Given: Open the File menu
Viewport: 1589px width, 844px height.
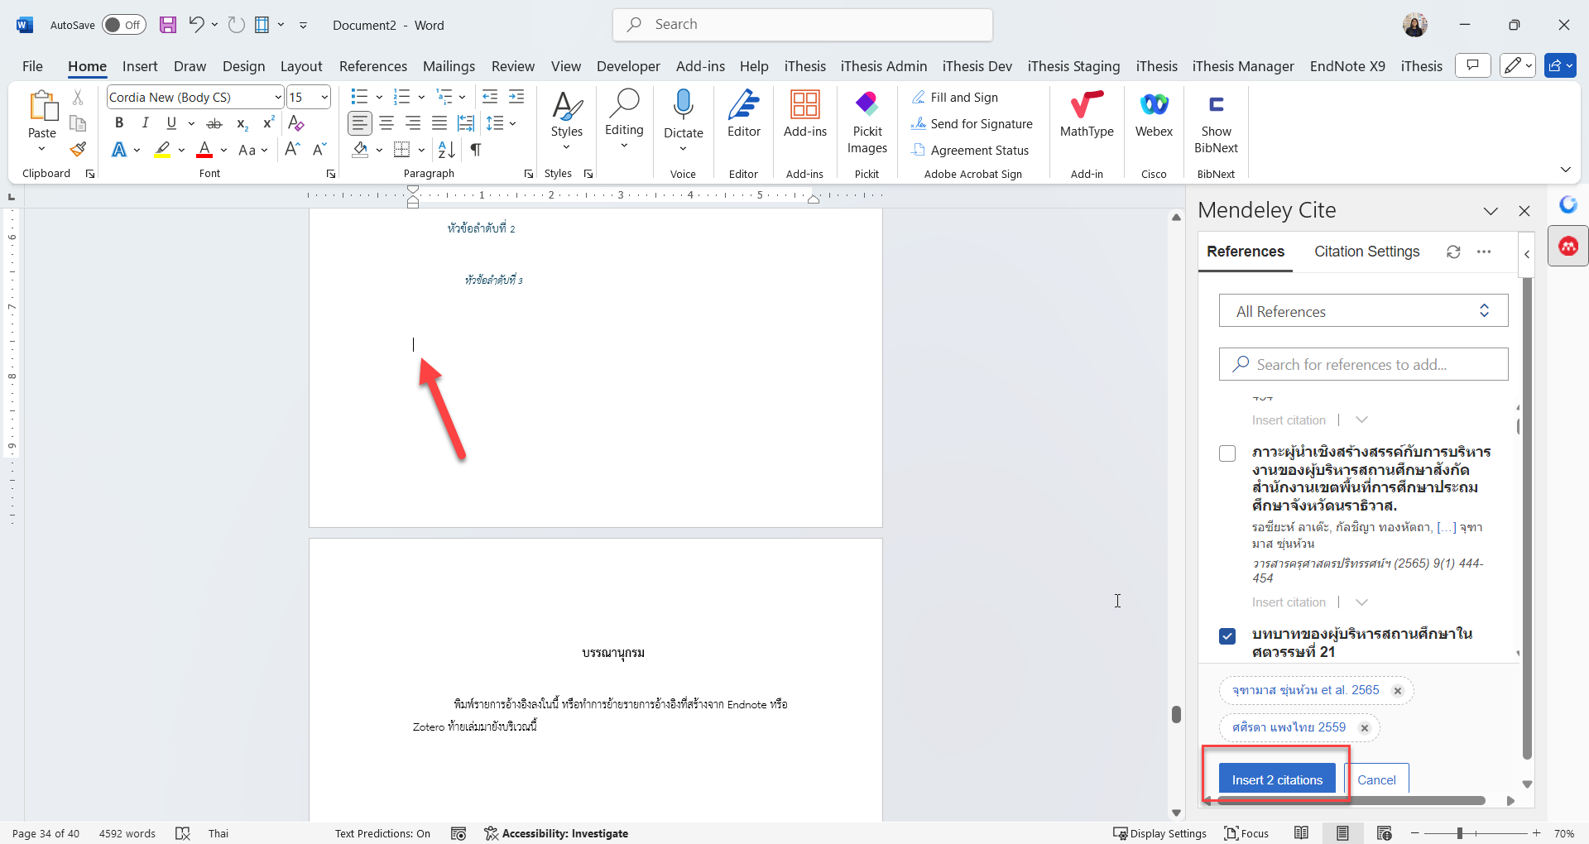Looking at the screenshot, I should pyautogui.click(x=32, y=66).
